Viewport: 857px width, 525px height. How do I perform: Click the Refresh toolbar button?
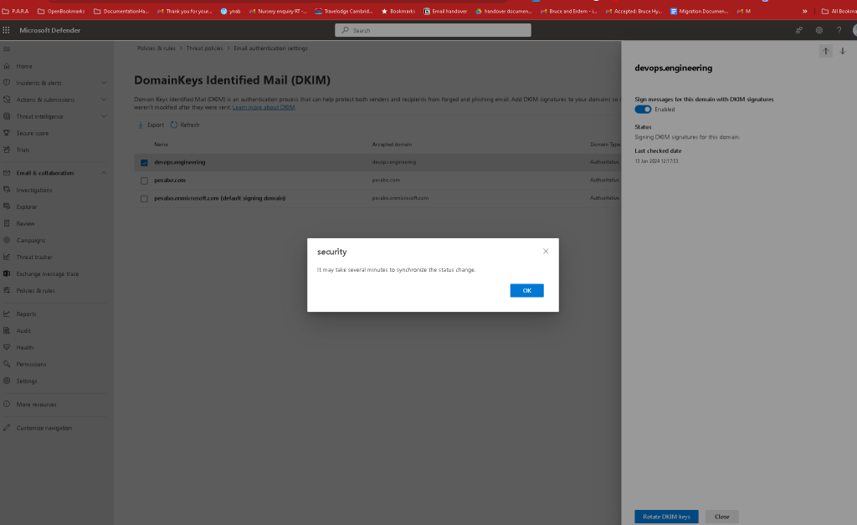pyautogui.click(x=185, y=125)
